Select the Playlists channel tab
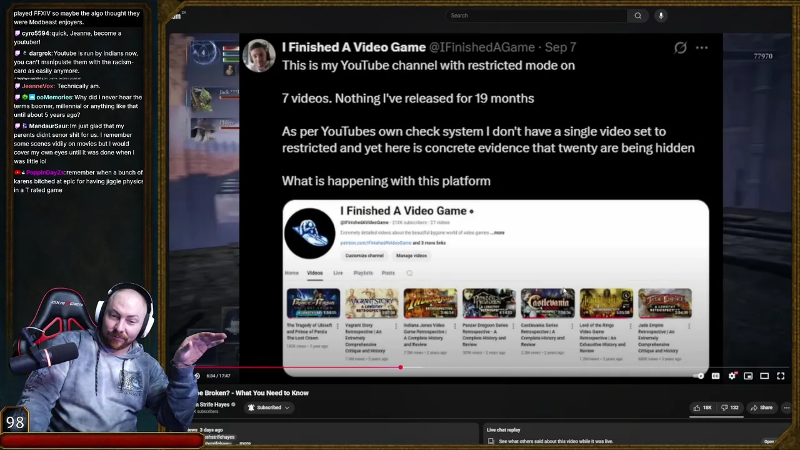 [x=363, y=273]
